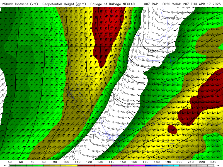The width and height of the screenshot is (223, 167).
Task: Click the 100 value on the color scale
Action: (66, 162)
